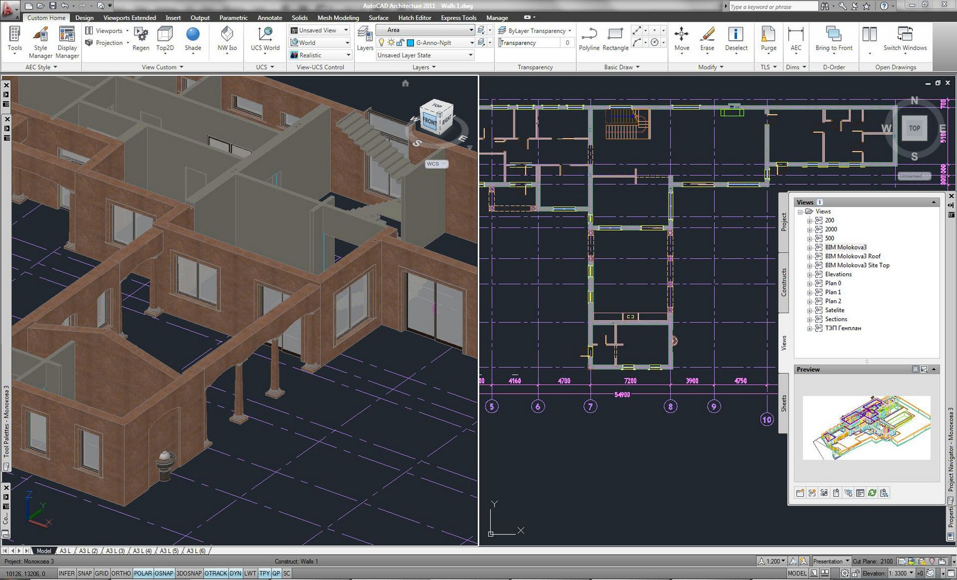The image size is (957, 580).
Task: Select the Shade view icon
Action: pyautogui.click(x=193, y=39)
